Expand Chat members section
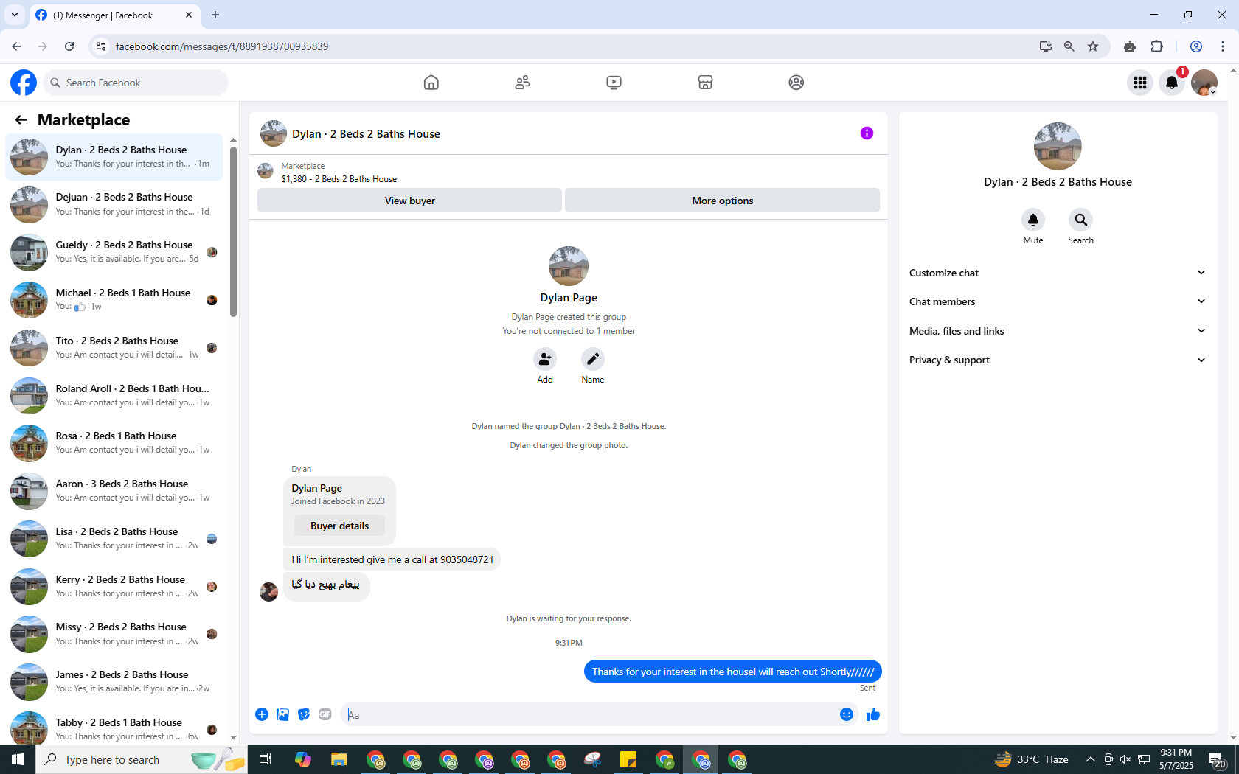This screenshot has height=774, width=1239. (1058, 301)
